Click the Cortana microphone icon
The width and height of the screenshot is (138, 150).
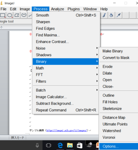[x=37, y=145]
